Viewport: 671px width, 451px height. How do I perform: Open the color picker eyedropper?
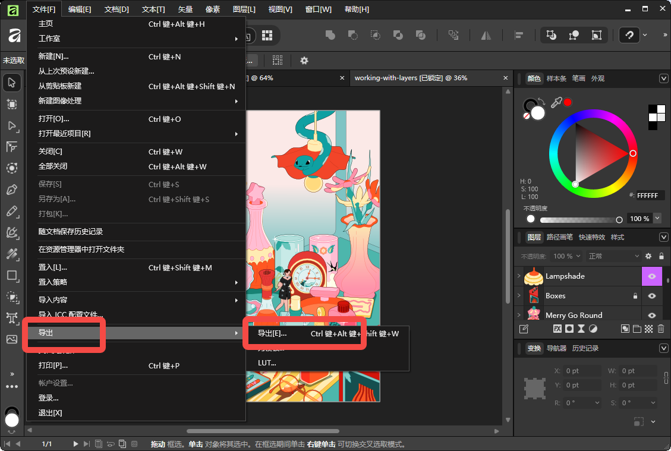coord(556,102)
